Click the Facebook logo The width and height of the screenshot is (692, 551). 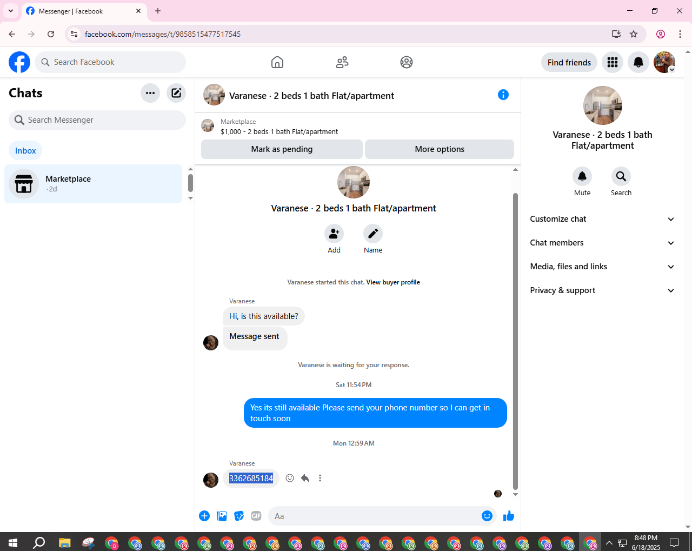(x=19, y=62)
